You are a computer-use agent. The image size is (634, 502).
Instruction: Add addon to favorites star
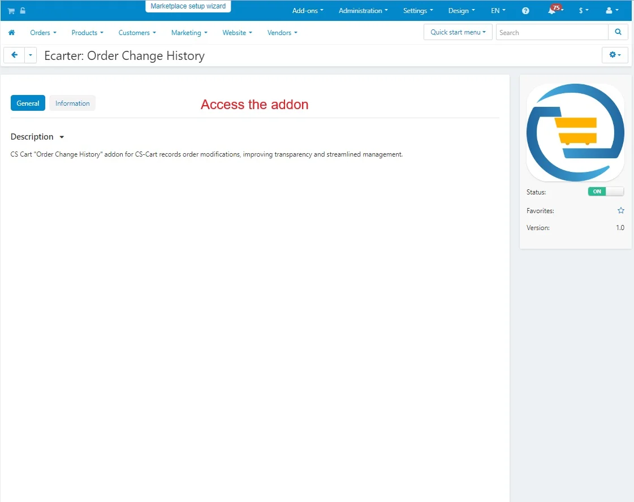620,211
